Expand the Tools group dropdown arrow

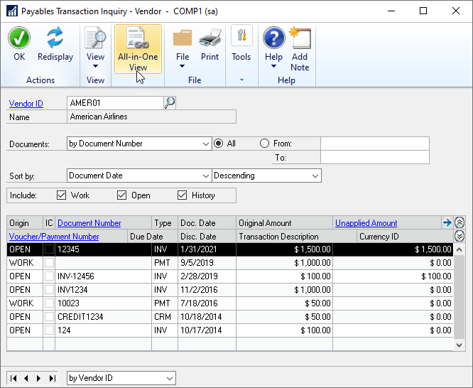[x=241, y=80]
